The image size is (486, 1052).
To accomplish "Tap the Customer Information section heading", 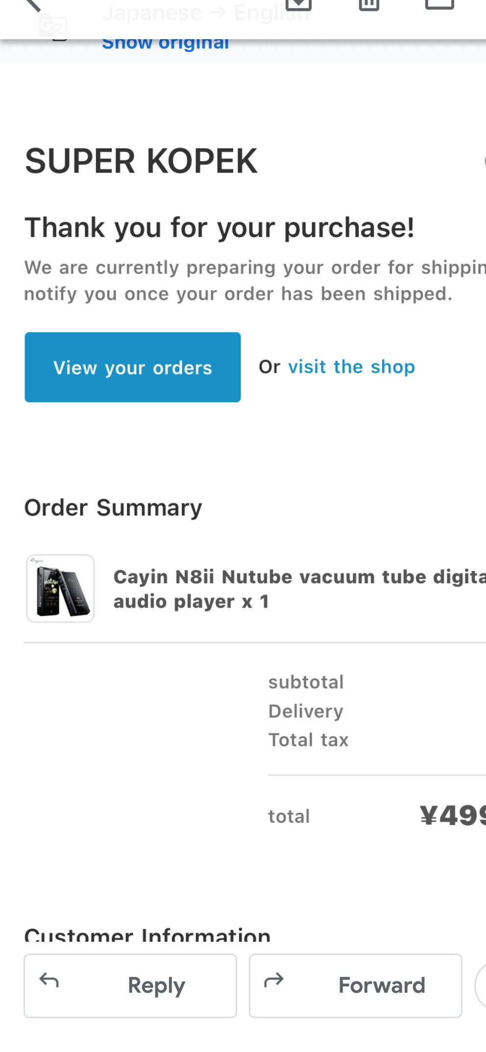I will coord(147,935).
